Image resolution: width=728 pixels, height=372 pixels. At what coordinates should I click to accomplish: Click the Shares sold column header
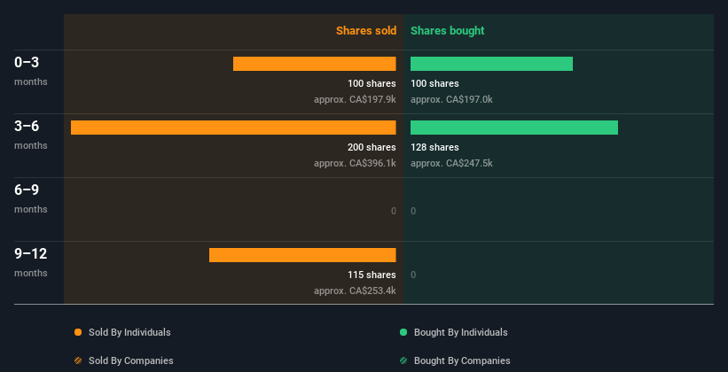(x=365, y=31)
